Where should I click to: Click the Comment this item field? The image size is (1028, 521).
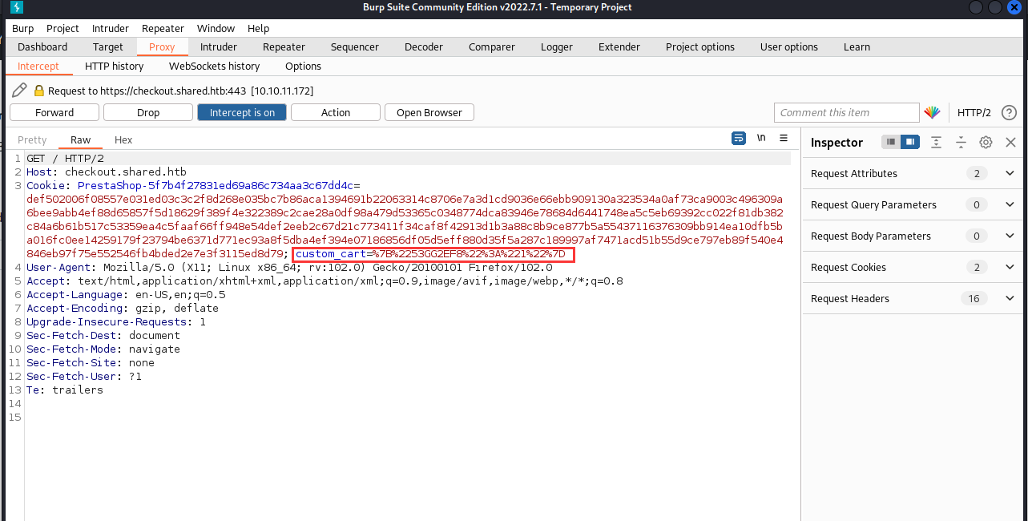point(846,112)
